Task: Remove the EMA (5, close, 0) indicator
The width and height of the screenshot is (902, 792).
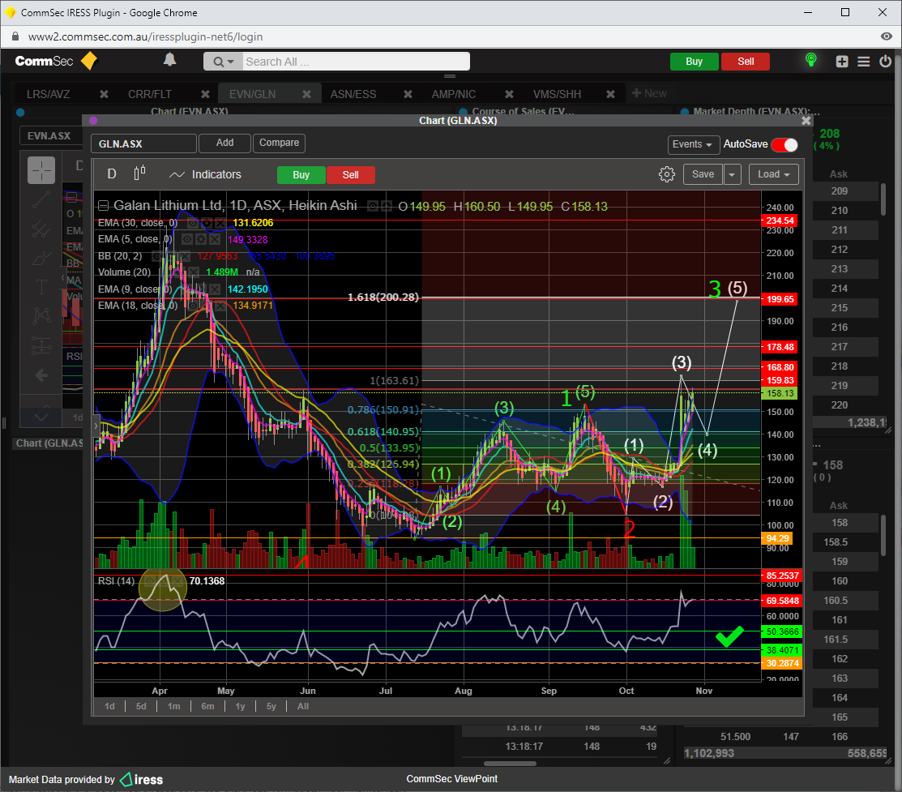Action: [214, 239]
